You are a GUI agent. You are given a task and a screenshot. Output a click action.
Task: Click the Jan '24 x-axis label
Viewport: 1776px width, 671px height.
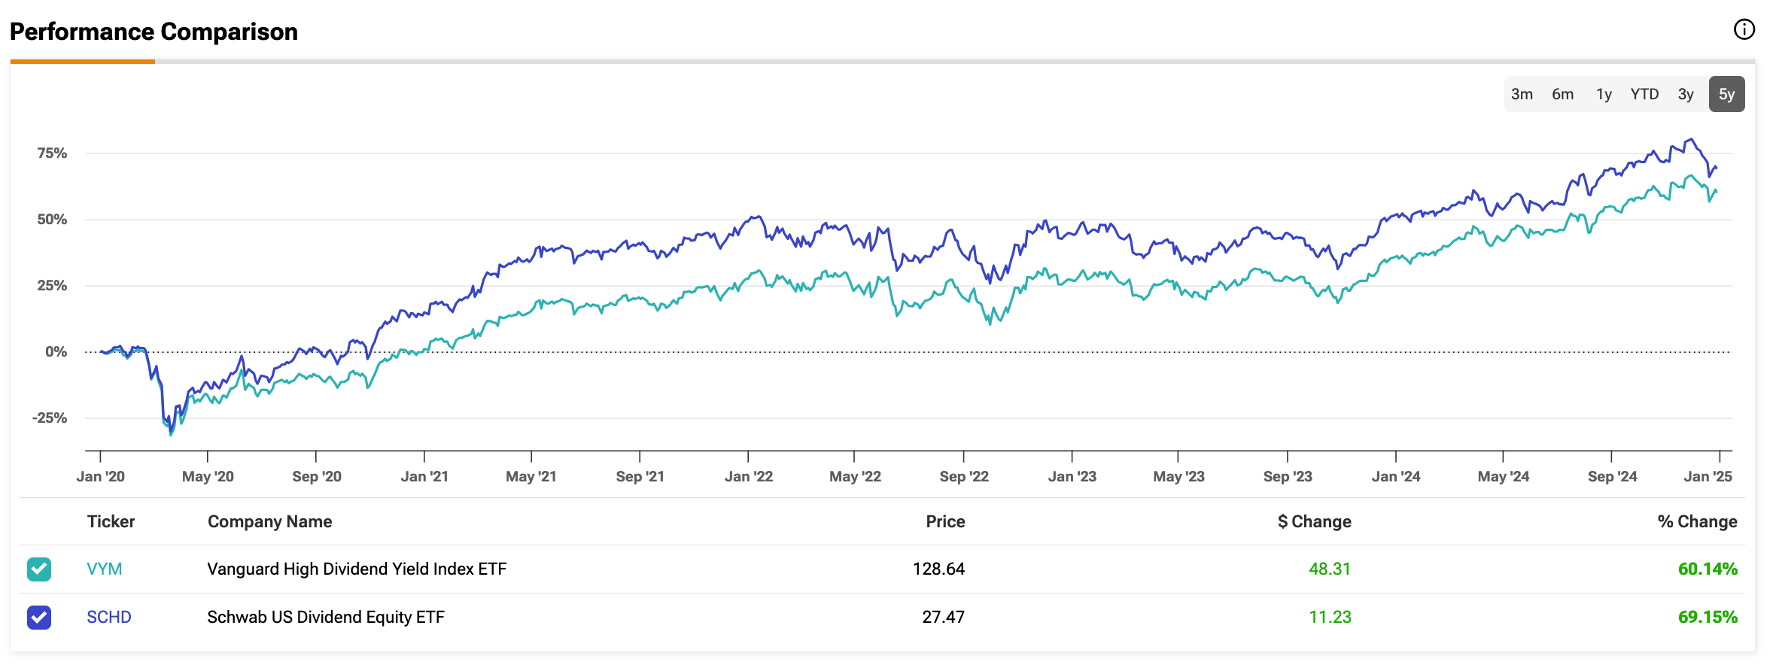(x=1396, y=477)
